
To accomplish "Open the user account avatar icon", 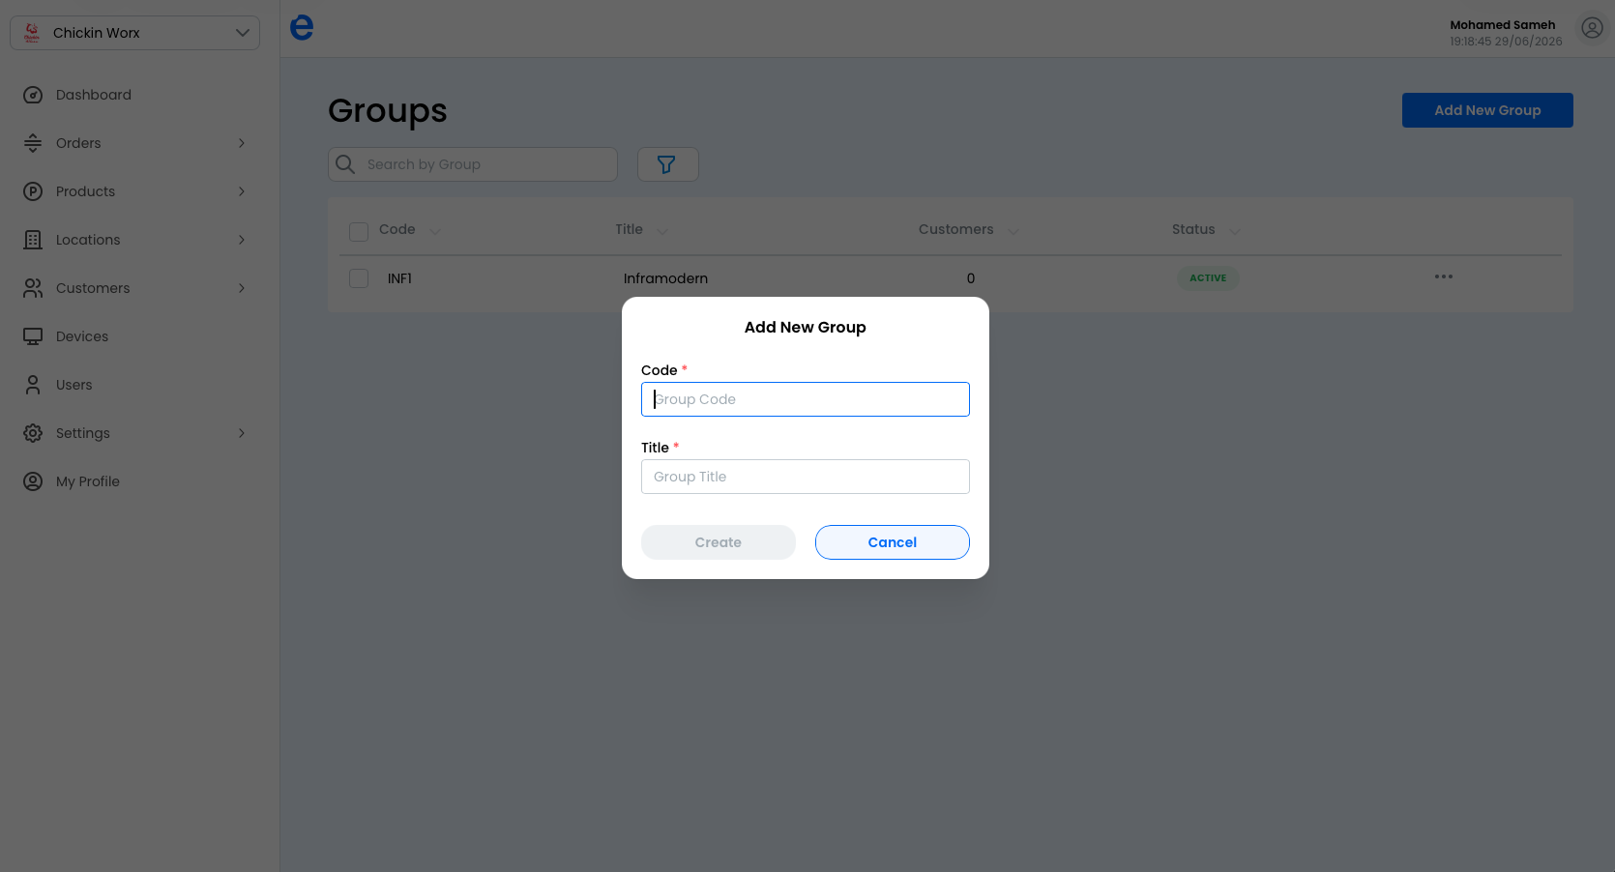I will [1592, 28].
